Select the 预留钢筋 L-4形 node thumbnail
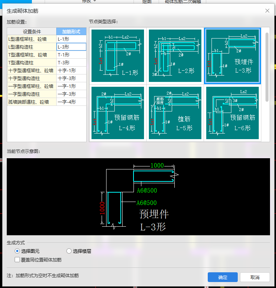The width and height of the screenshot is (276, 288). tap(118, 113)
